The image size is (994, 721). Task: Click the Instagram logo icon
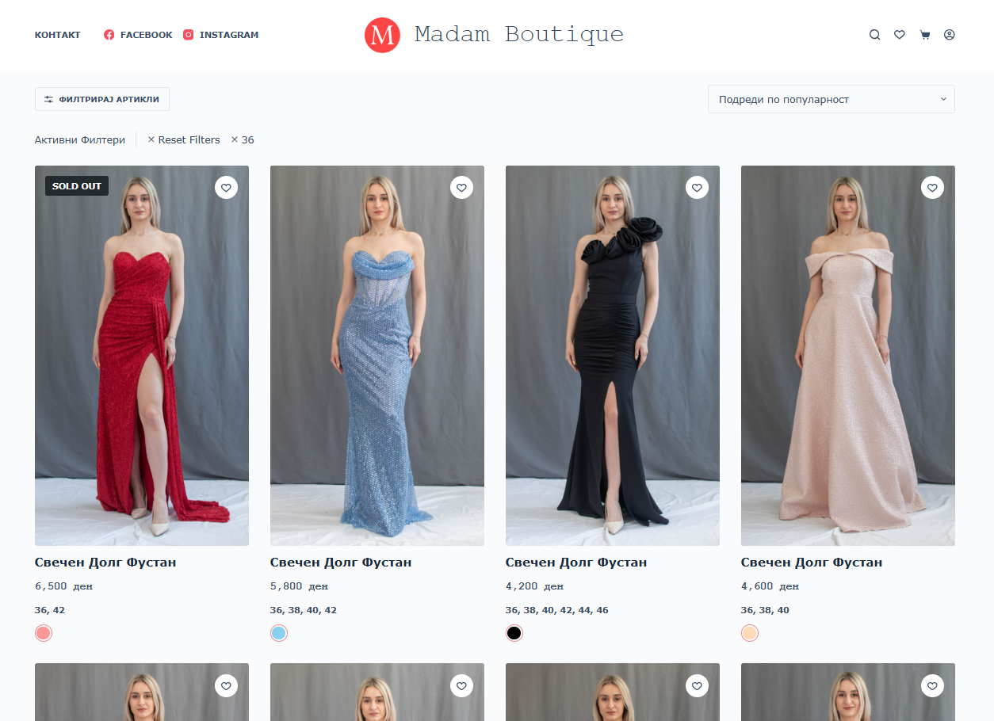189,35
